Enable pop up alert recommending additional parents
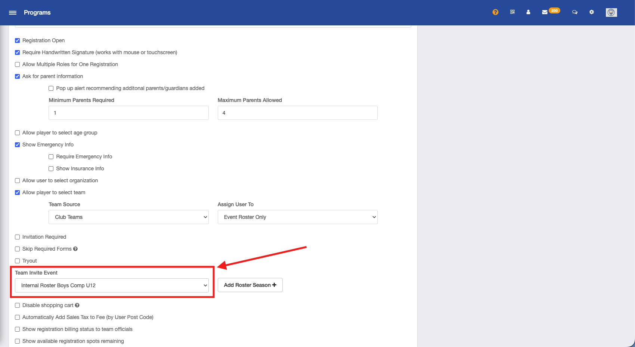 (51, 88)
